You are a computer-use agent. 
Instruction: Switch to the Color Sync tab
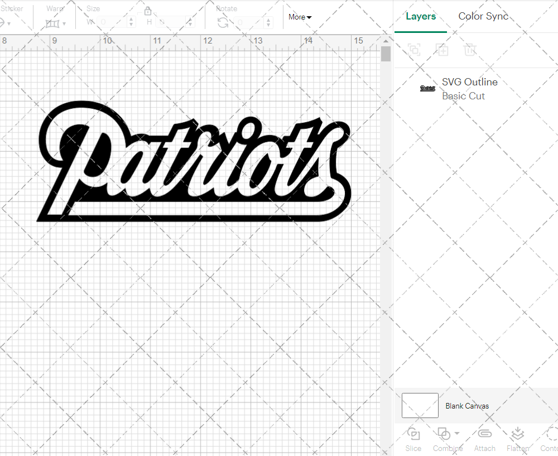(x=483, y=16)
